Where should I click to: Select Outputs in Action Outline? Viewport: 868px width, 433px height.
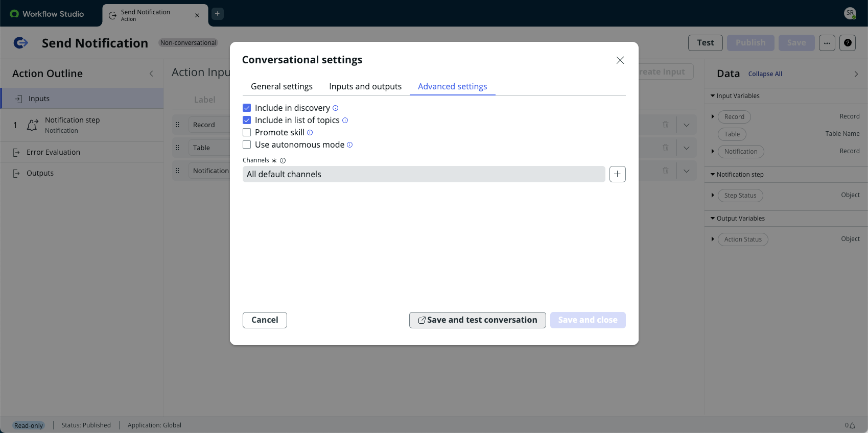[x=82, y=173]
